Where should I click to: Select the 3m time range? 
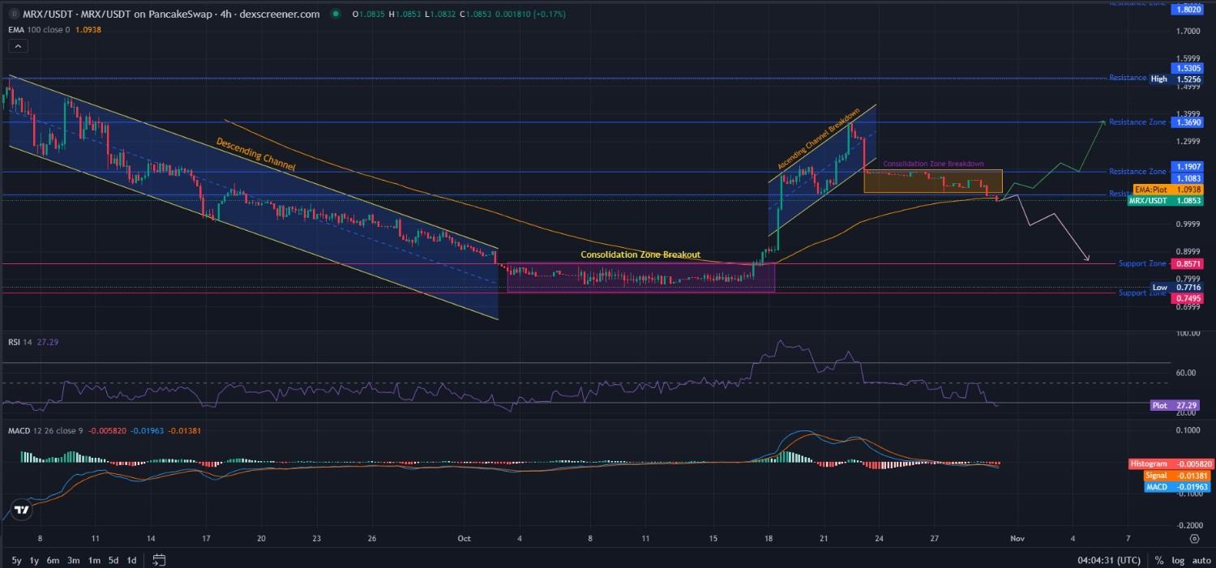[73, 560]
